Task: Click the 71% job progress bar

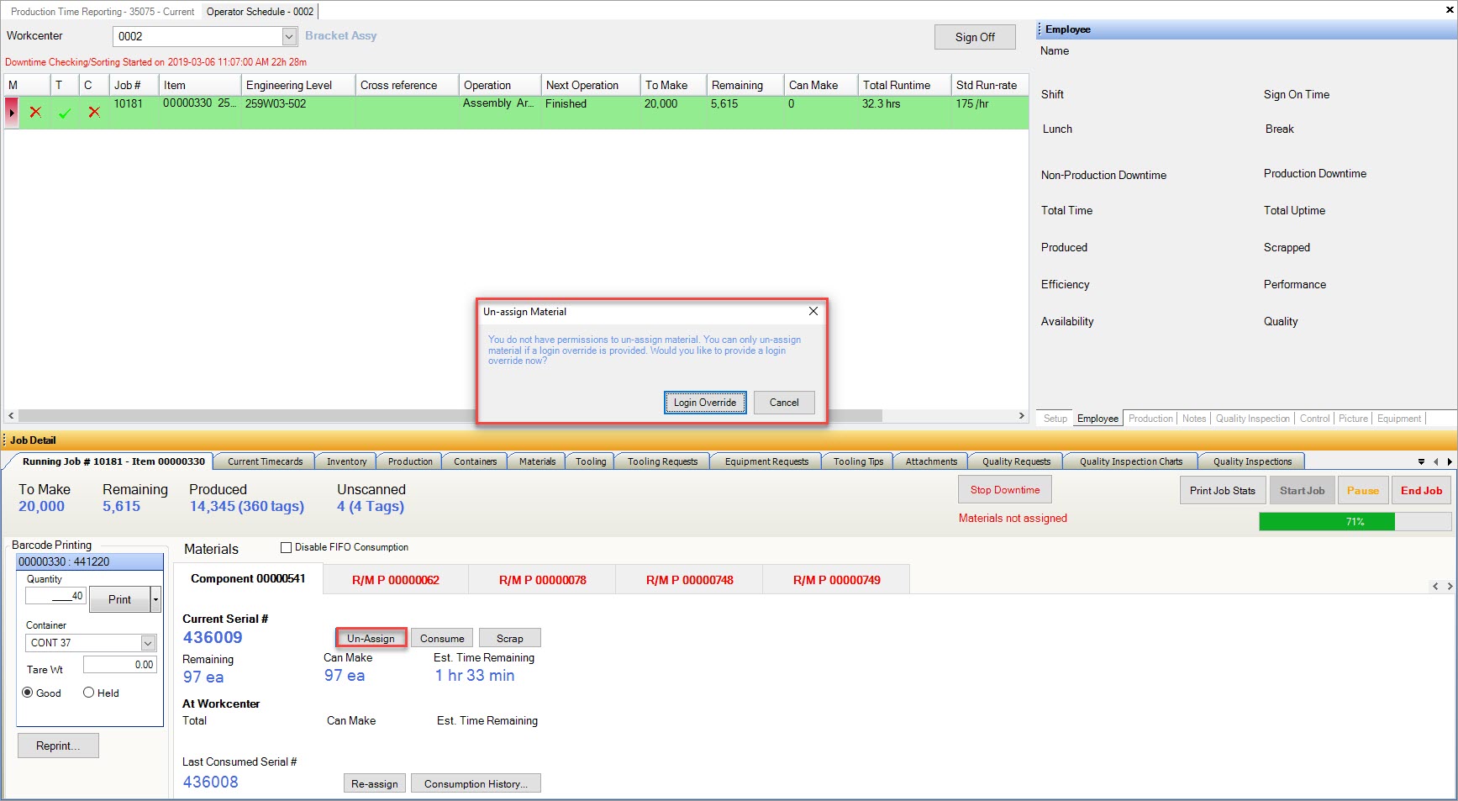Action: 1355,521
